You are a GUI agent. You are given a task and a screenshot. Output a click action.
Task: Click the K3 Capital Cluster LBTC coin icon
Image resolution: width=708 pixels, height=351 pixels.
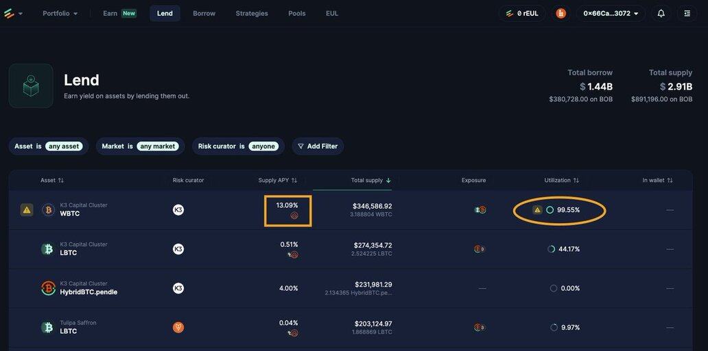pos(47,249)
